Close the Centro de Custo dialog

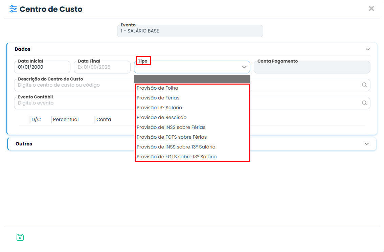coord(371,8)
